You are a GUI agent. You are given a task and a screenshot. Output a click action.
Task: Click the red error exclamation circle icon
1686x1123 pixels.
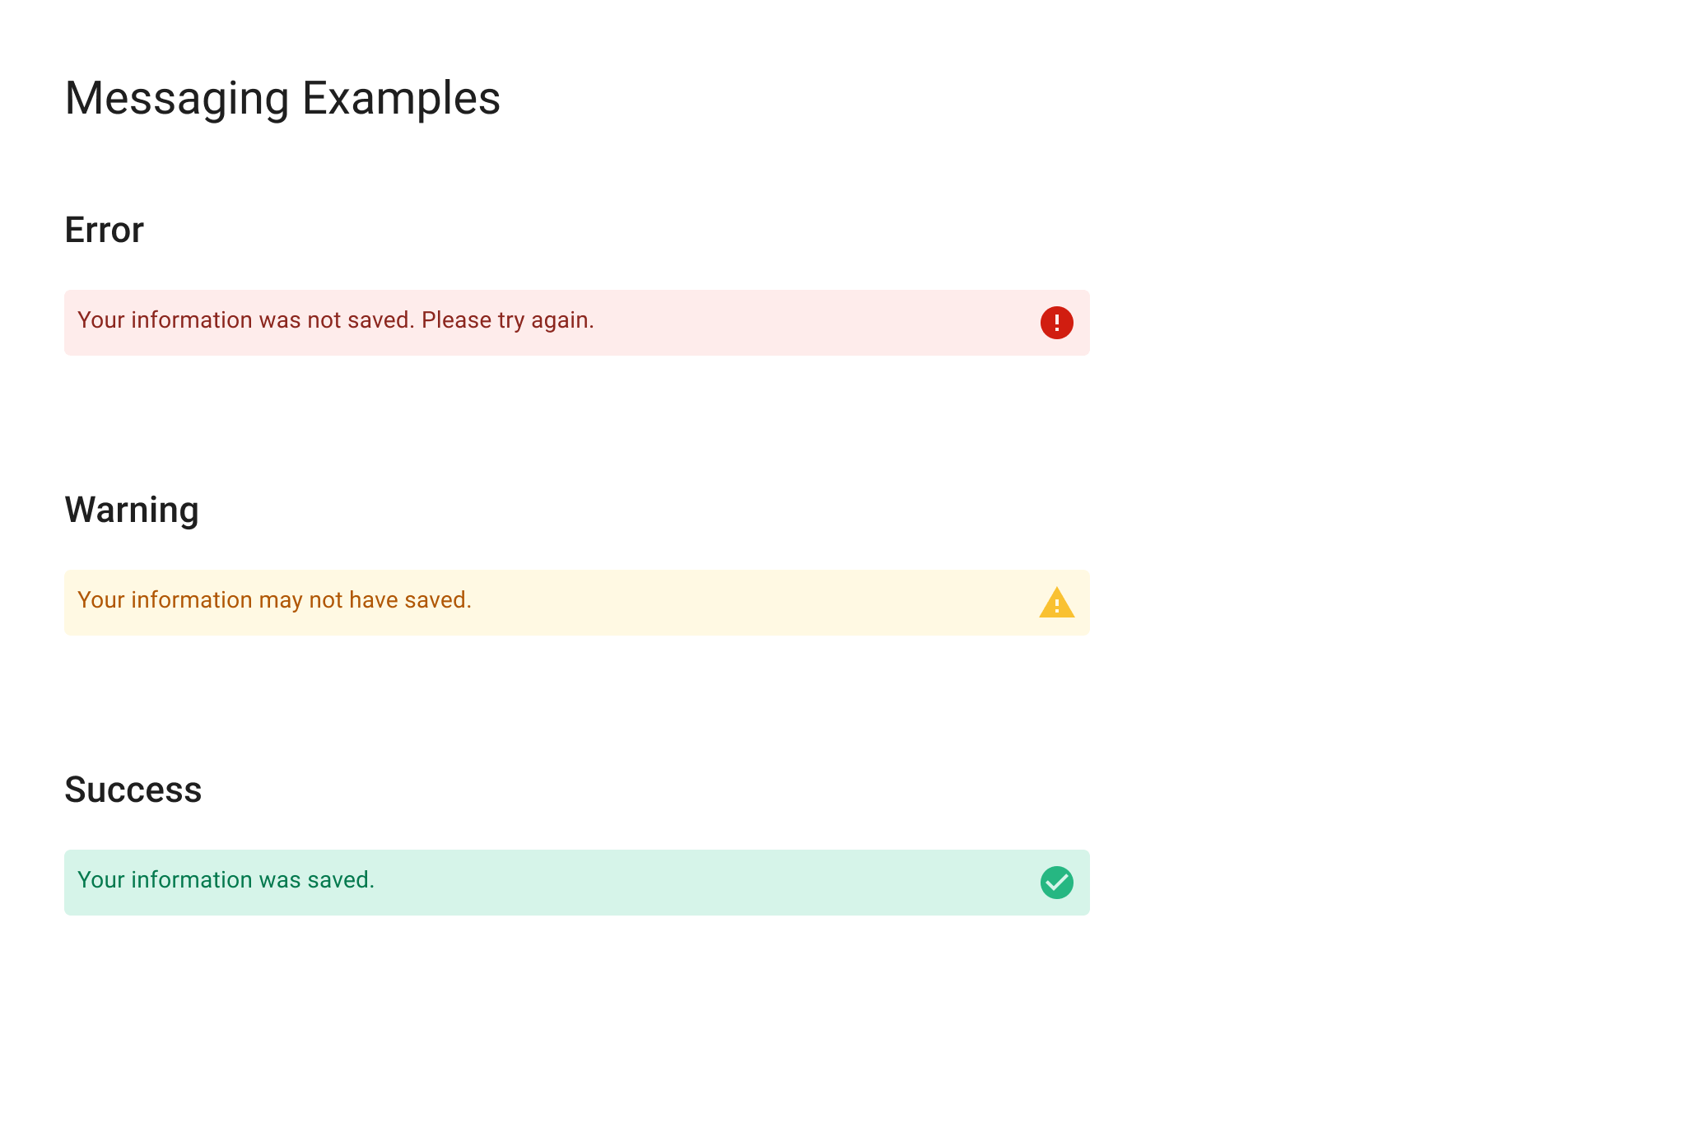[1056, 323]
